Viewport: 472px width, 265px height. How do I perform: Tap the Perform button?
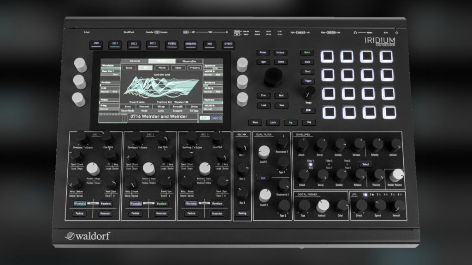point(280,52)
